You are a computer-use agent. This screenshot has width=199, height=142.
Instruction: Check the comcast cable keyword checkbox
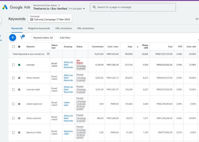pos(13,89)
